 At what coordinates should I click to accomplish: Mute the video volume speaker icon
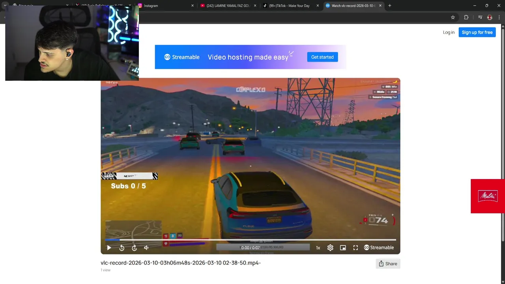point(146,248)
